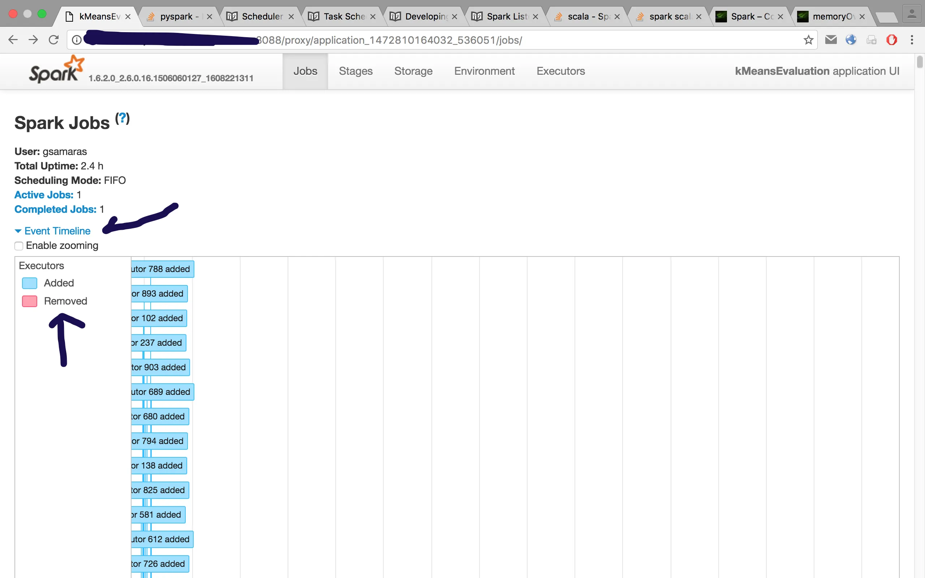This screenshot has width=925, height=578.
Task: Close the pyspark browser tab
Action: click(210, 17)
